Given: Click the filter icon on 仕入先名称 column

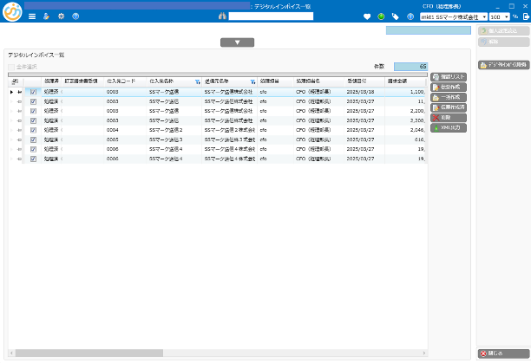Looking at the screenshot, I should click(197, 81).
